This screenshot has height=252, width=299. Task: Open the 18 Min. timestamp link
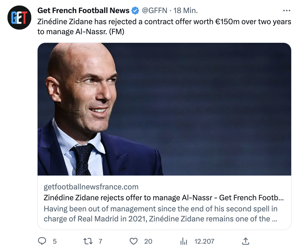click(185, 11)
